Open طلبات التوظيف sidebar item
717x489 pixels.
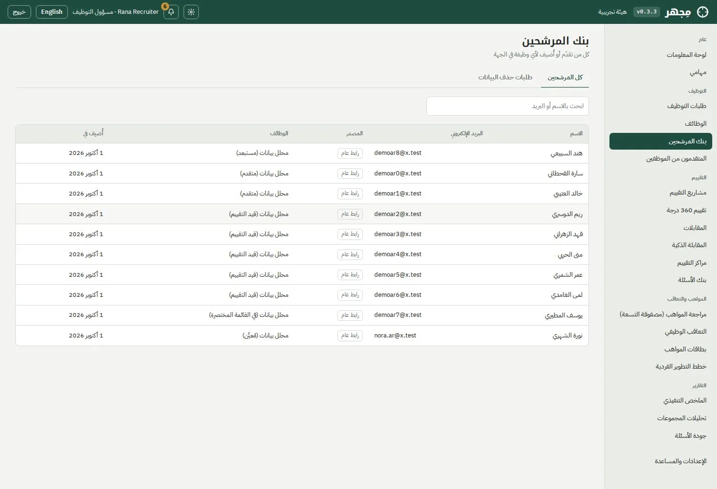(x=661, y=106)
